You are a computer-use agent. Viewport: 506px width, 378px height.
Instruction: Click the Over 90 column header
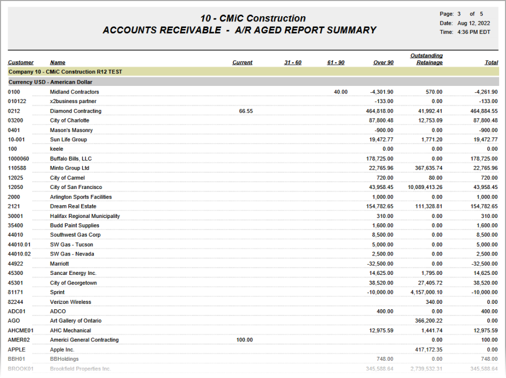point(383,62)
